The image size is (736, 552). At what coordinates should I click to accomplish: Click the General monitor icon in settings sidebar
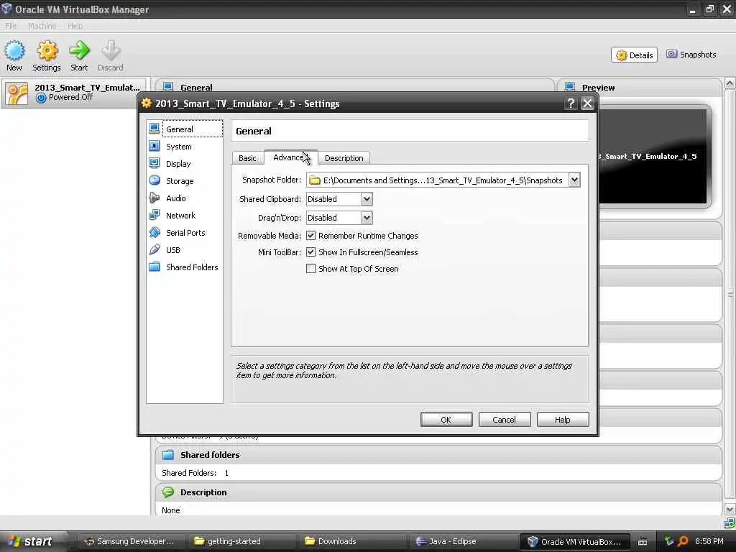coord(155,129)
